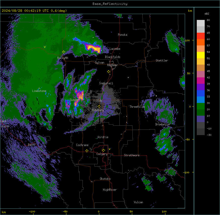Screen dimensions: 220x215
Task: Click the yellow marker above Calgary label
Action: (103, 150)
